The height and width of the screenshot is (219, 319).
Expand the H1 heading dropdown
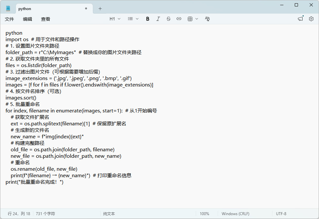tap(115, 19)
